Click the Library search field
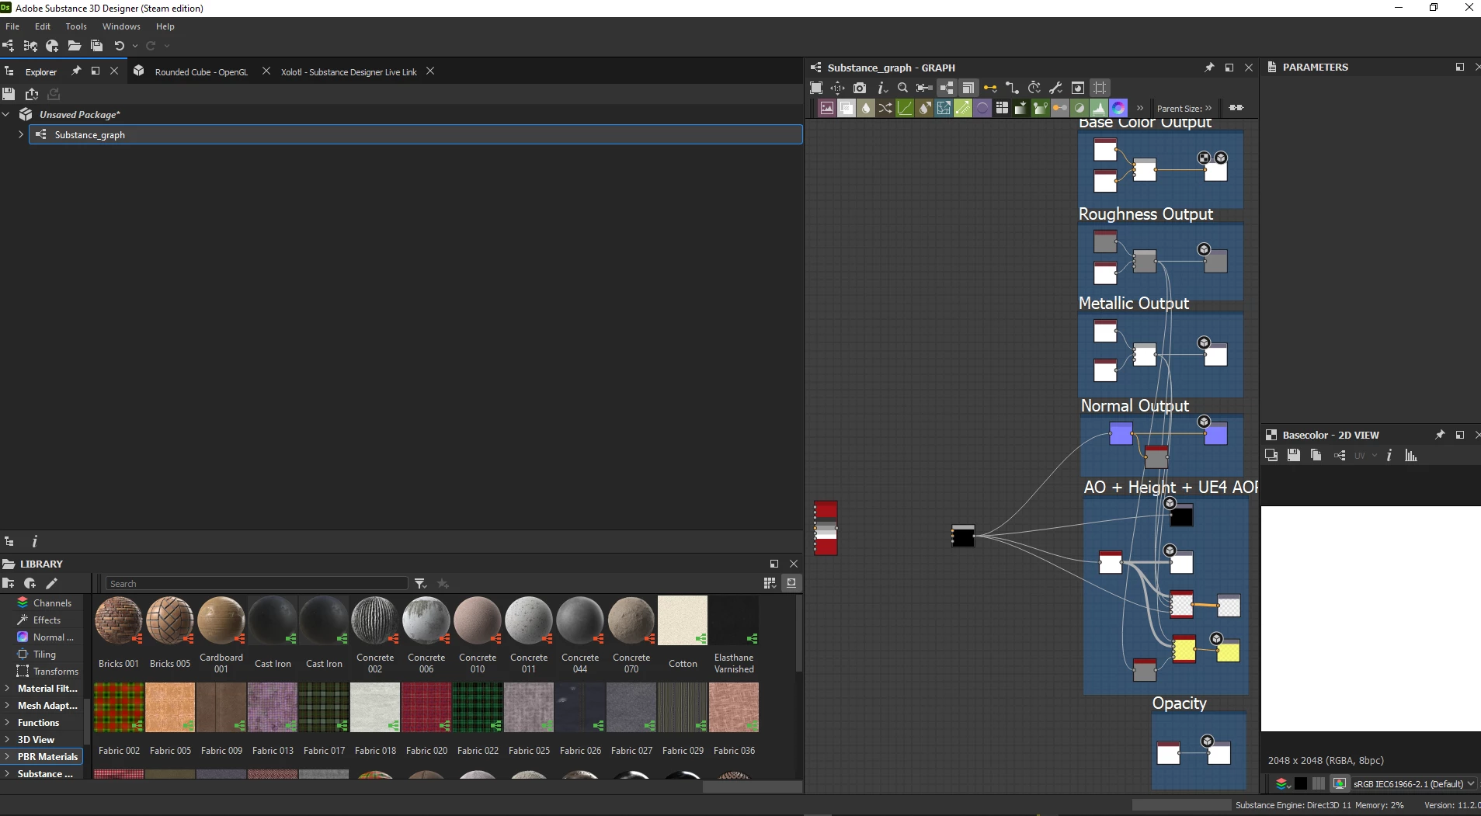The width and height of the screenshot is (1481, 816). click(x=256, y=583)
